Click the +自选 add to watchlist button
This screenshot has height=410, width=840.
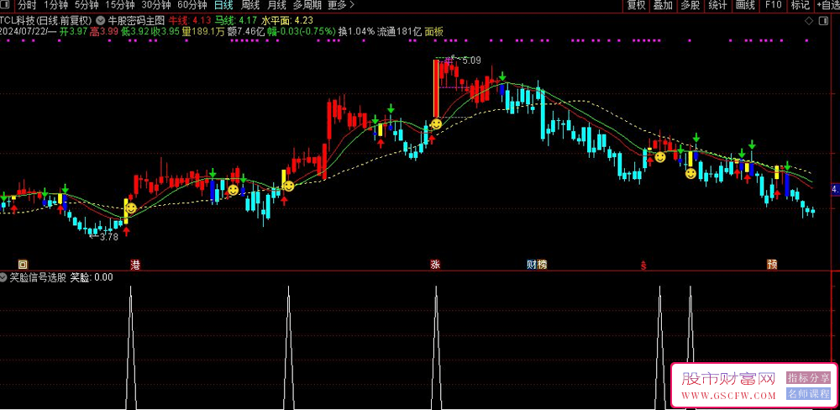pos(827,5)
